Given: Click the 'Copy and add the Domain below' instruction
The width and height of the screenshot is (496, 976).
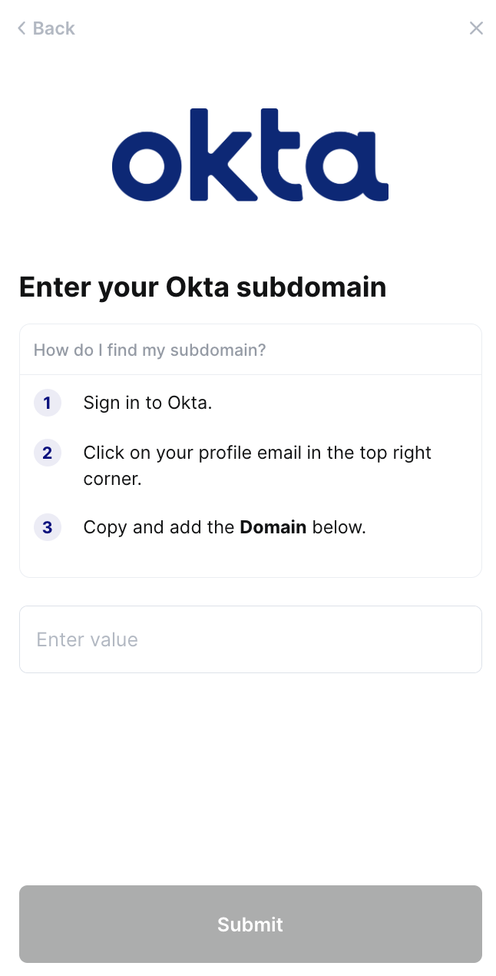Looking at the screenshot, I should [224, 528].
